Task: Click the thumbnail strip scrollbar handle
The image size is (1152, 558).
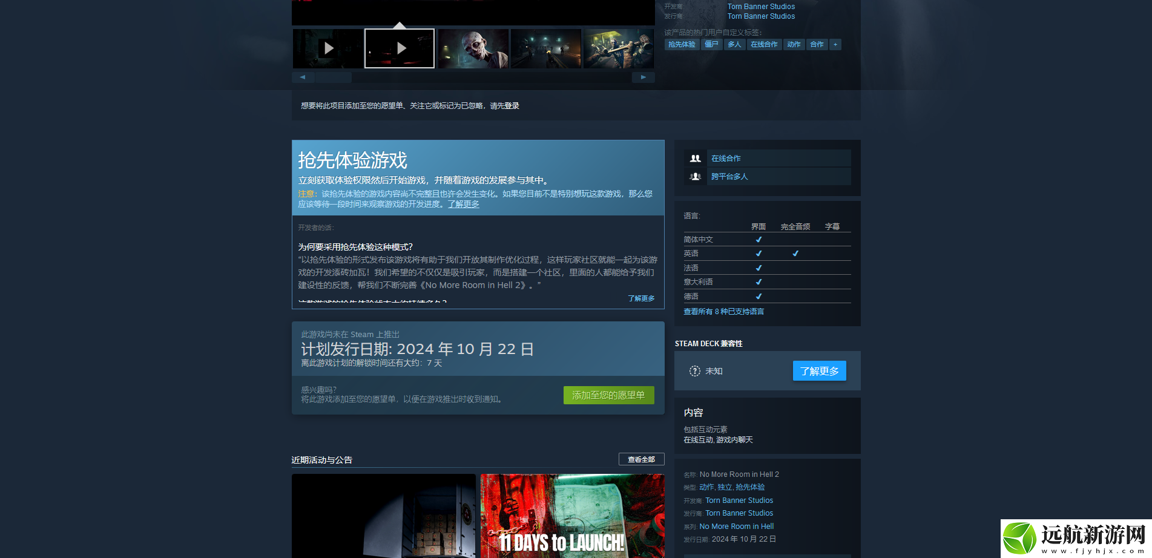Action: [334, 77]
